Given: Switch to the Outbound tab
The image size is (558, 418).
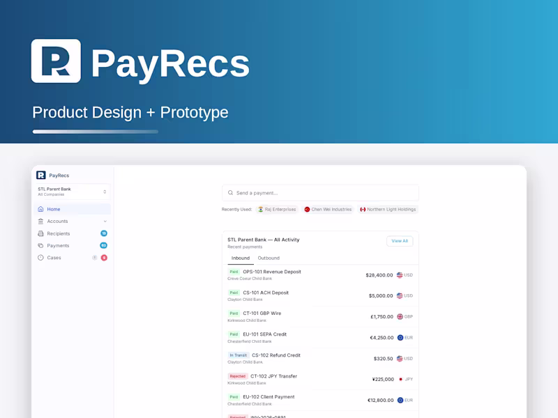Looking at the screenshot, I should point(269,258).
